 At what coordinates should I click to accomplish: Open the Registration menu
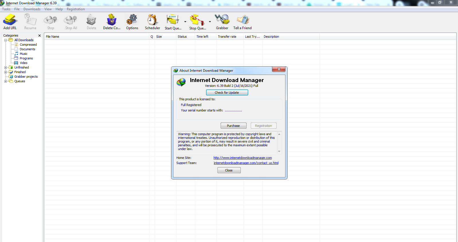76,9
